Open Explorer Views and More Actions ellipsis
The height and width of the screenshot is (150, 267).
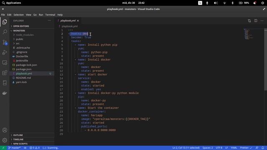(49, 21)
